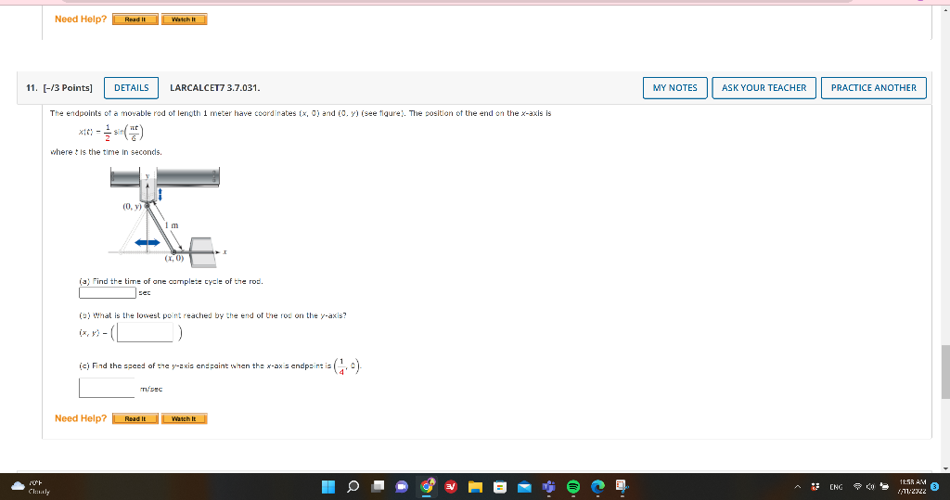Click the scrollbar down arrow

click(x=945, y=468)
